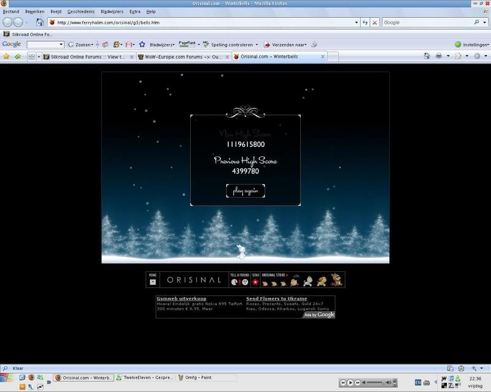Click the status bar zoom magnifier icon
The height and width of the screenshot is (392, 491).
474,368
